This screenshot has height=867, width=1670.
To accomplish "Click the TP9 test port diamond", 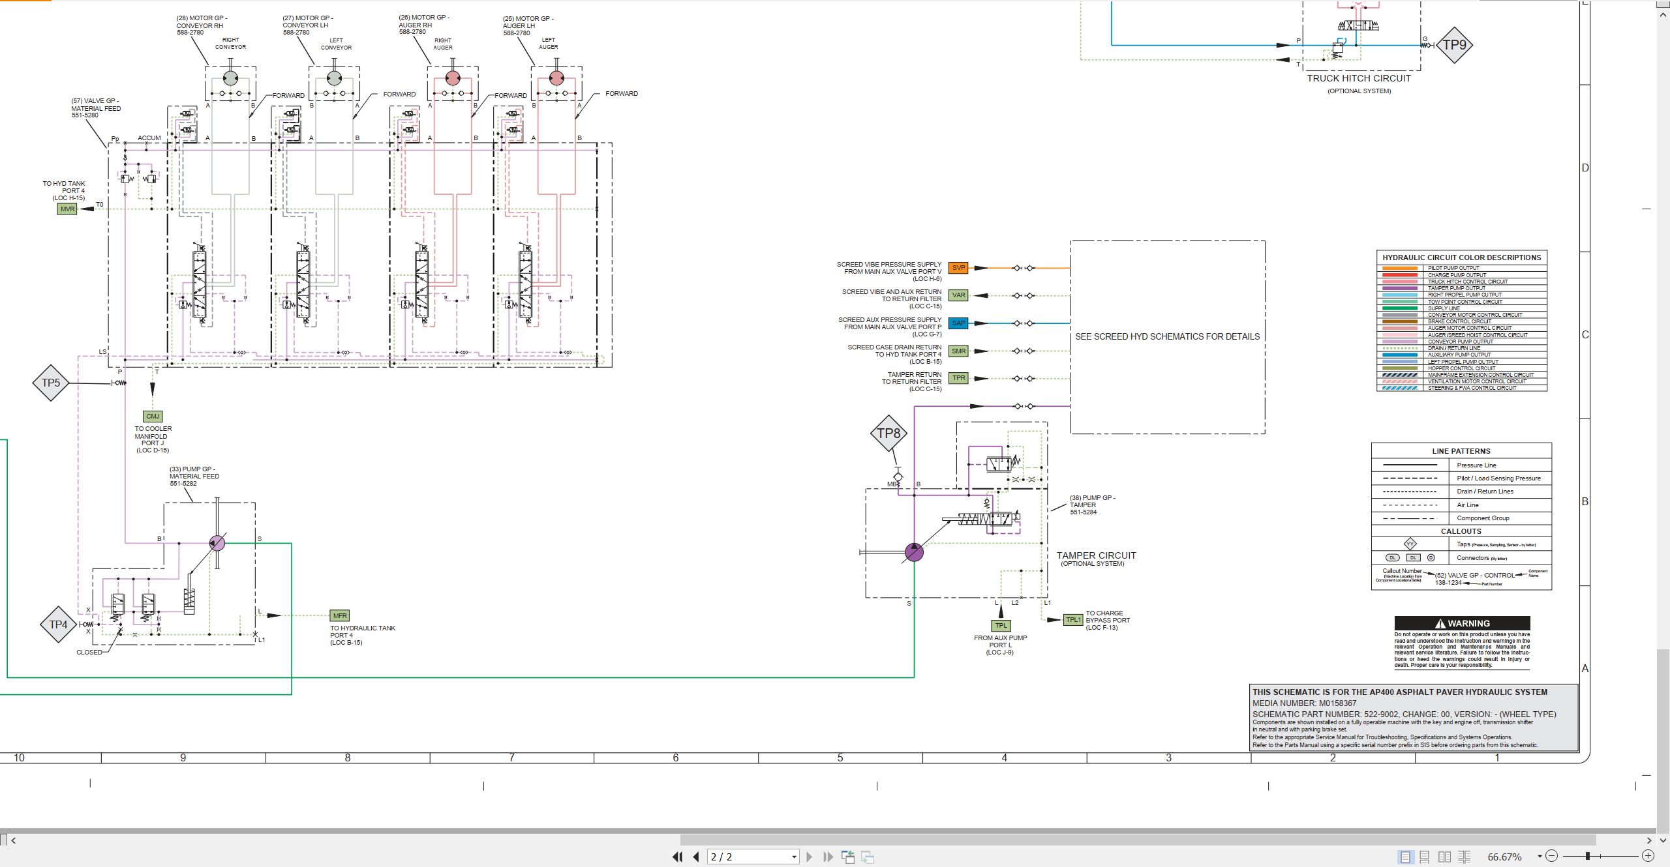I will (x=1454, y=45).
